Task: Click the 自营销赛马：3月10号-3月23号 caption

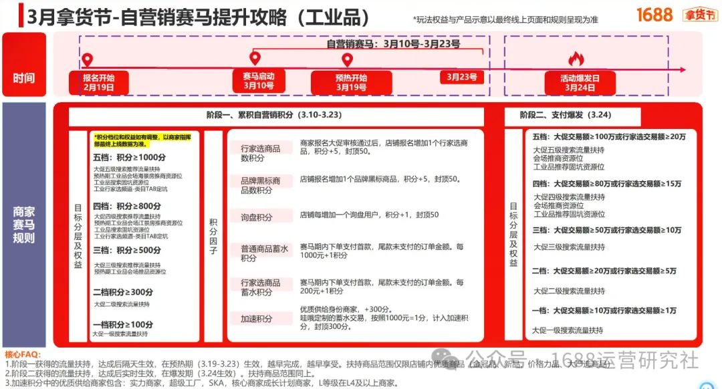Action: tap(393, 44)
